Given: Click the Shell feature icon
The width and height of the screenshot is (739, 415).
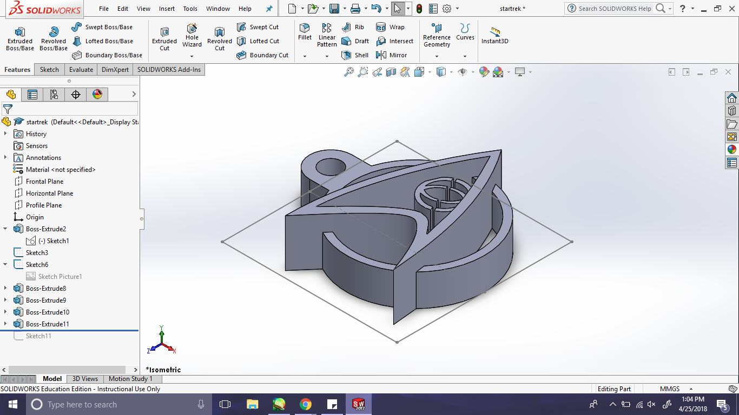Looking at the screenshot, I should [355, 55].
